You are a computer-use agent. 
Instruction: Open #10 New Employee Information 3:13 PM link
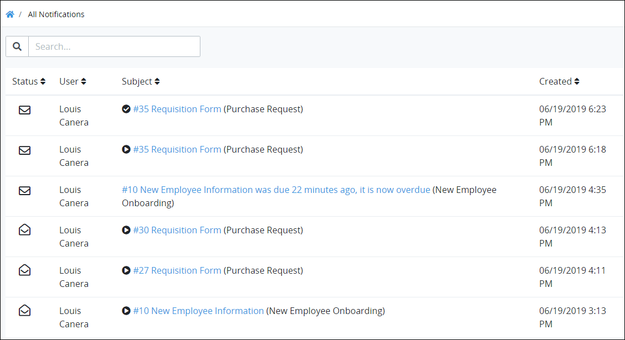click(x=199, y=311)
